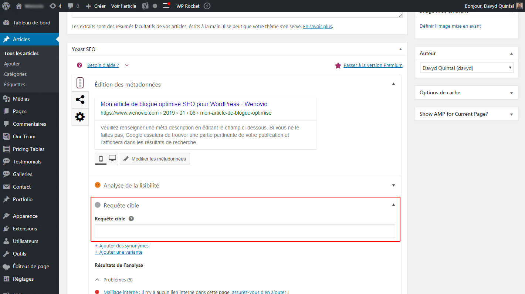
Task: Click the Créer item in admin bar
Action: tap(95, 6)
